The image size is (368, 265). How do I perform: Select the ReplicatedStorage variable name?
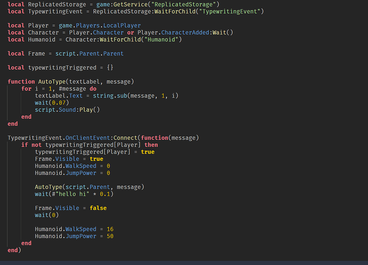click(57, 4)
